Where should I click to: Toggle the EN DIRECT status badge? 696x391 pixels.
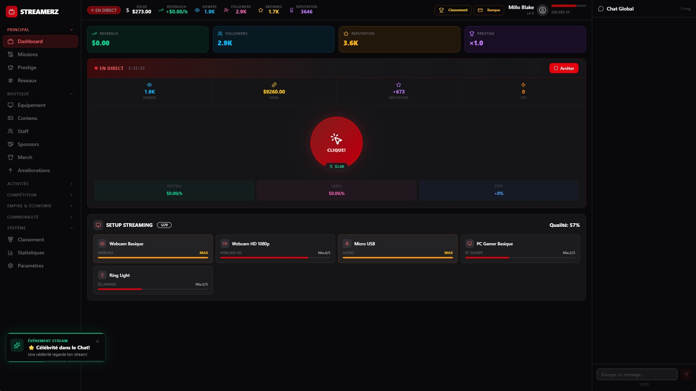click(x=104, y=10)
